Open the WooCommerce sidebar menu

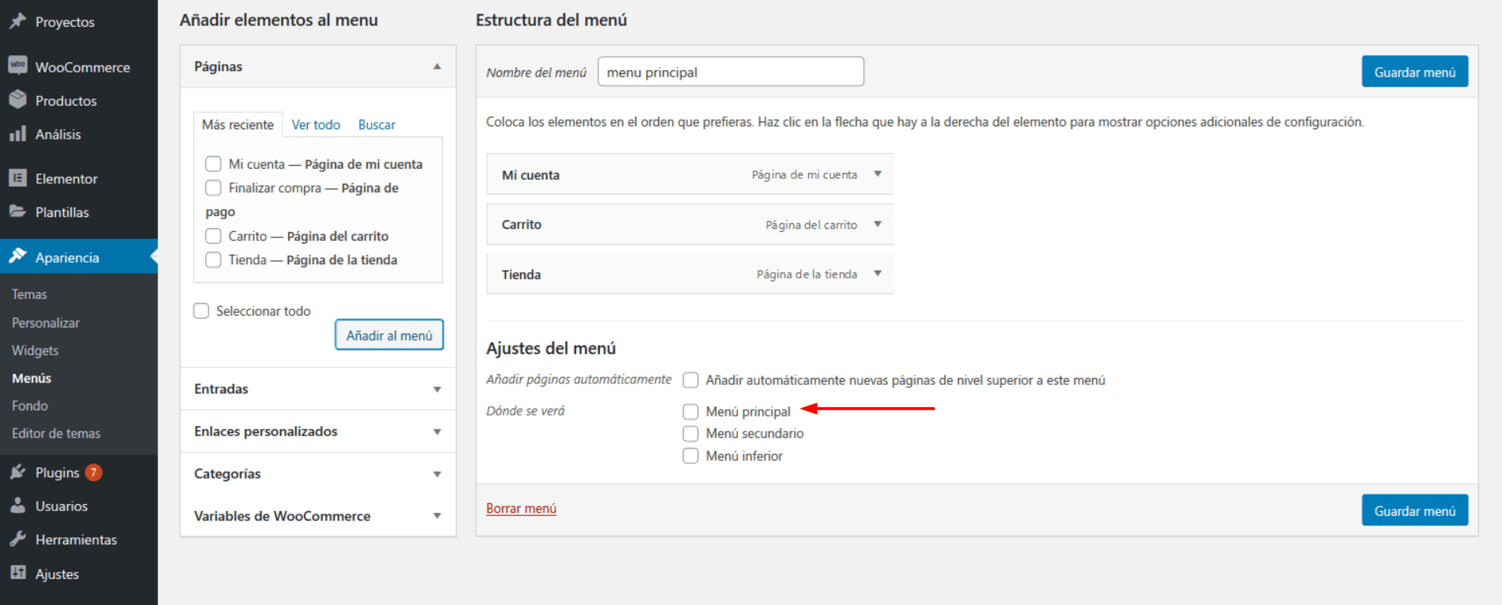click(x=79, y=67)
